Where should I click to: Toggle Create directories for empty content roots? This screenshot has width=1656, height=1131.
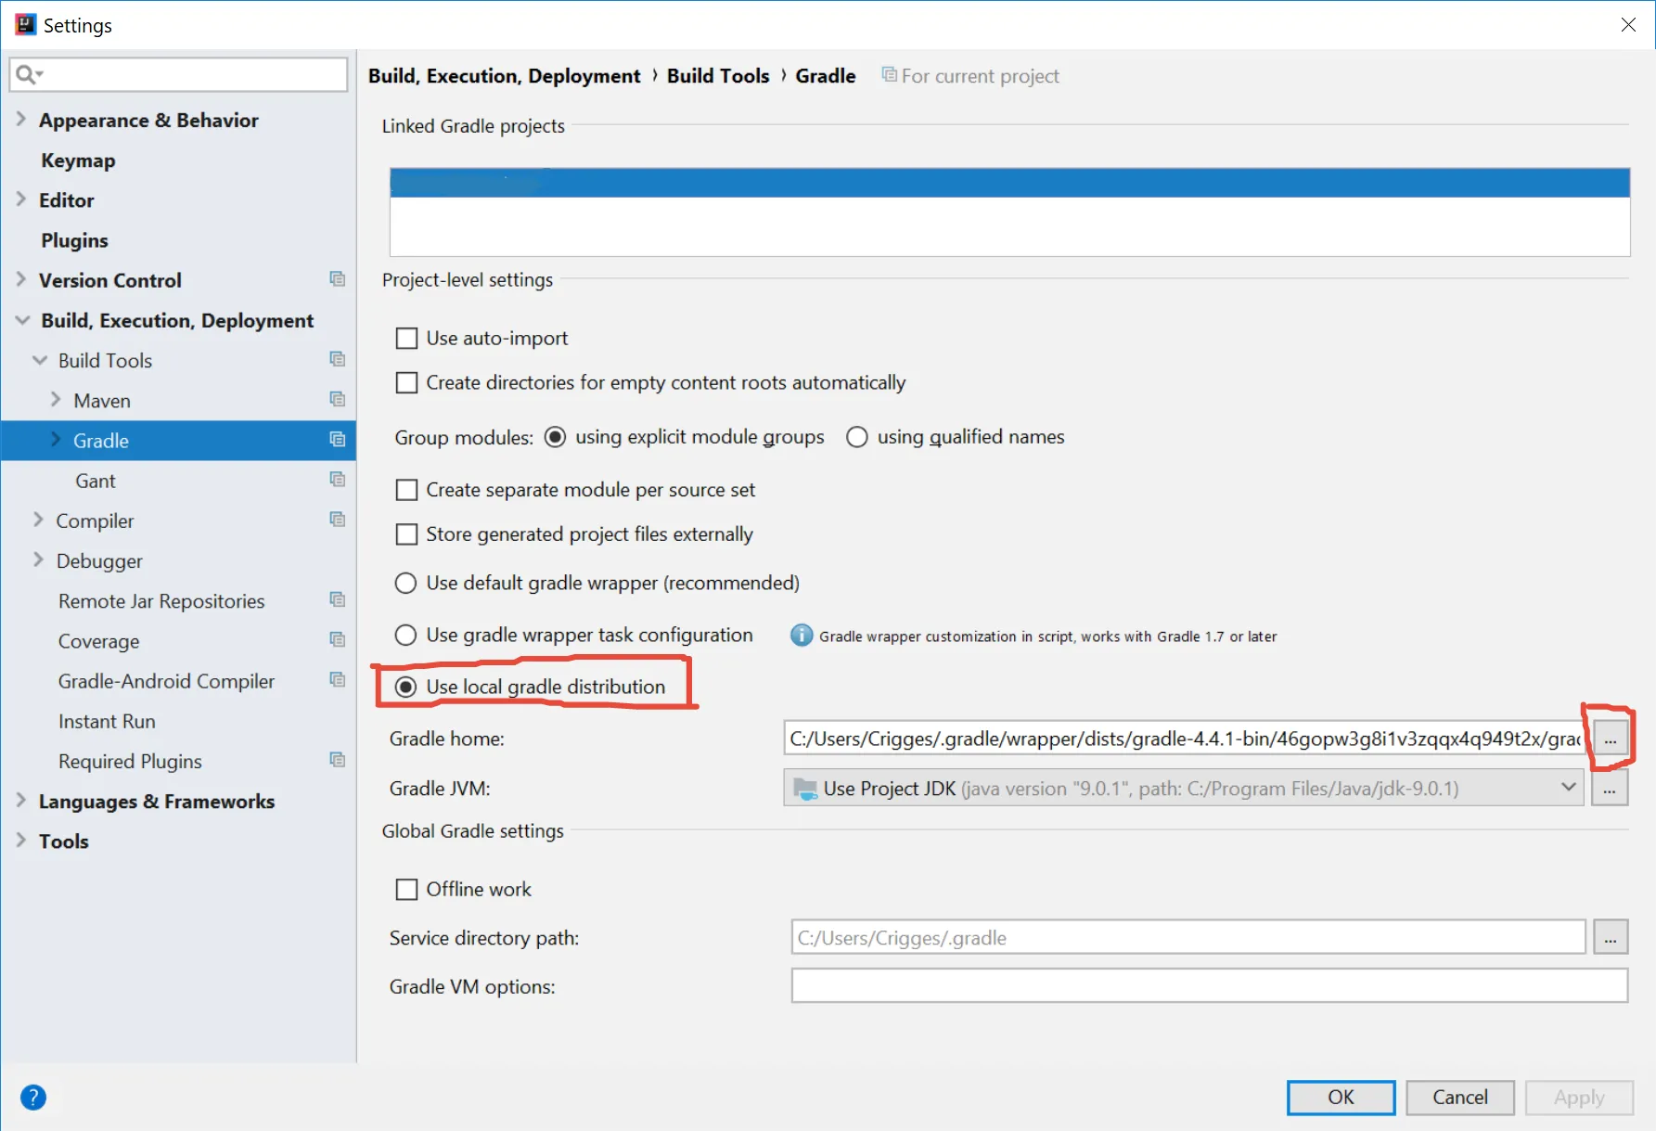[x=406, y=383]
